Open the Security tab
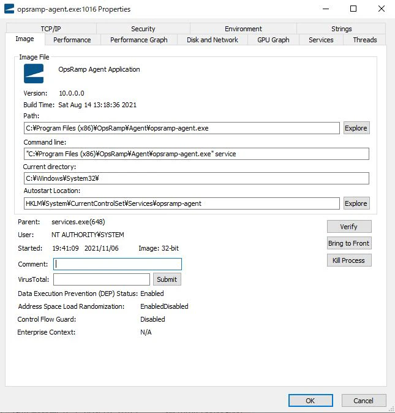The image size is (395, 413). pos(143,29)
